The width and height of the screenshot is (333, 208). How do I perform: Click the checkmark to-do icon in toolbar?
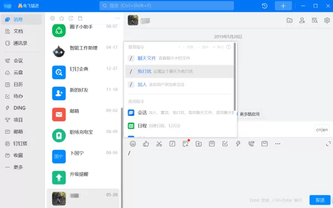[x=225, y=144]
